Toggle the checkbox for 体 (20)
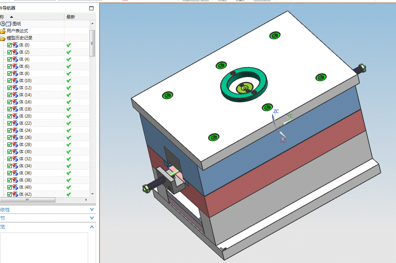The image size is (396, 263). 10,116
